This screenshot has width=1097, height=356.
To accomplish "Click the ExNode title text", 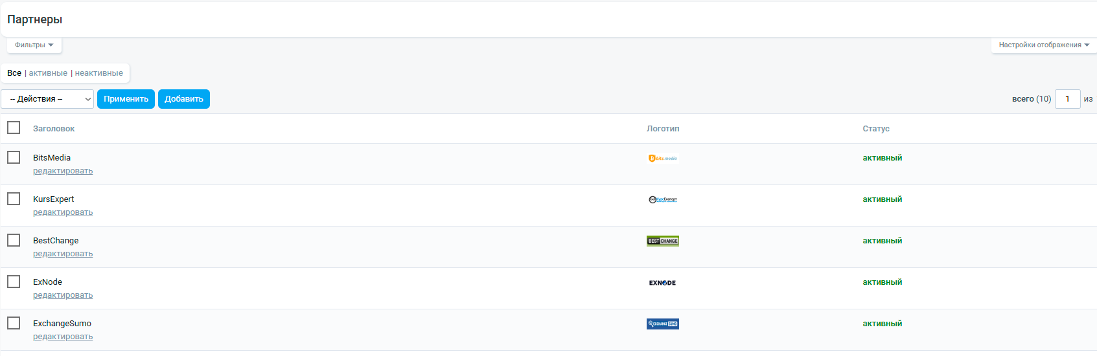I will pyautogui.click(x=48, y=282).
